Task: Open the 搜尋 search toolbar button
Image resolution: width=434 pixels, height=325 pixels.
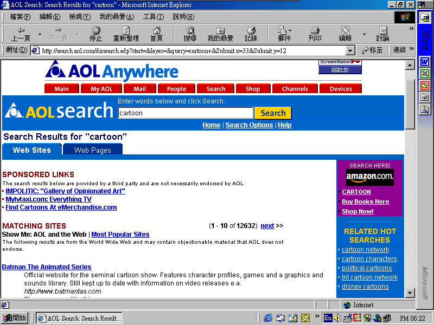Action: [190, 34]
